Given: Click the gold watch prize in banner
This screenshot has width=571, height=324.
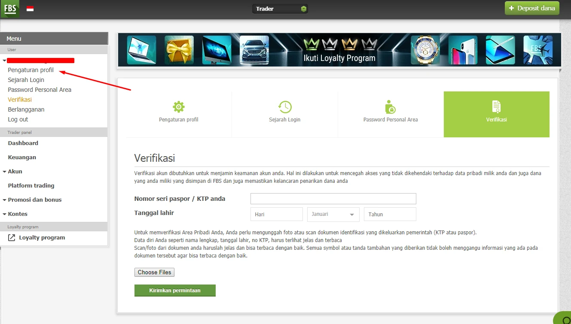Looking at the screenshot, I should click(x=425, y=50).
